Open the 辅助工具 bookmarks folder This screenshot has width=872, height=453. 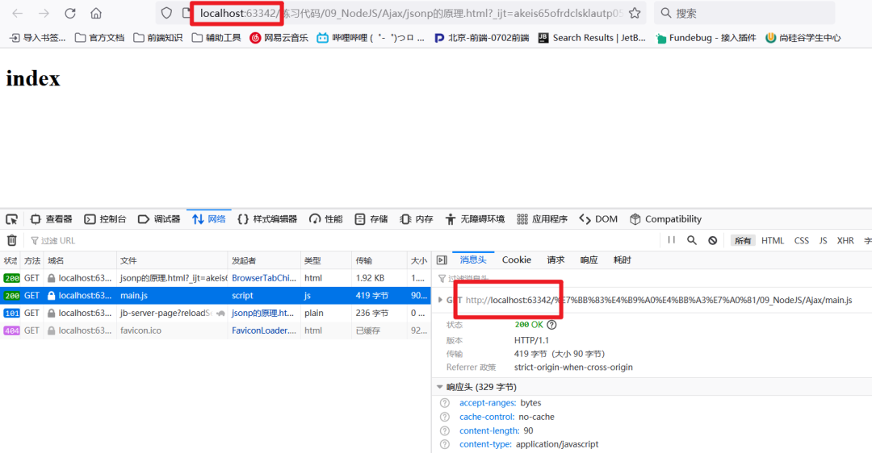pos(216,38)
